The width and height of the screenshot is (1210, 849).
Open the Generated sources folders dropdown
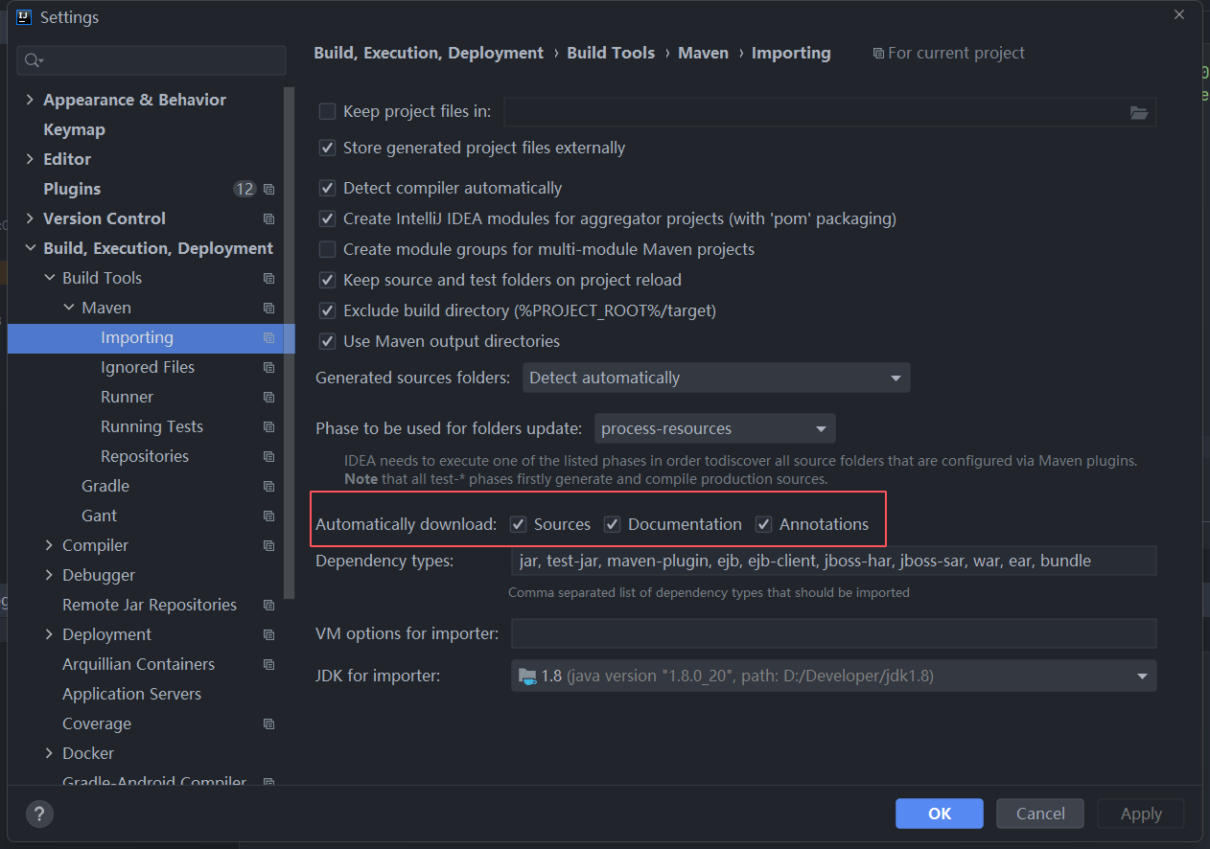coord(716,378)
